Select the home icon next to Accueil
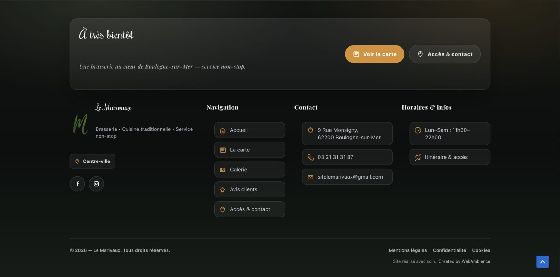Screen dimensions: 560x277 point(223,130)
